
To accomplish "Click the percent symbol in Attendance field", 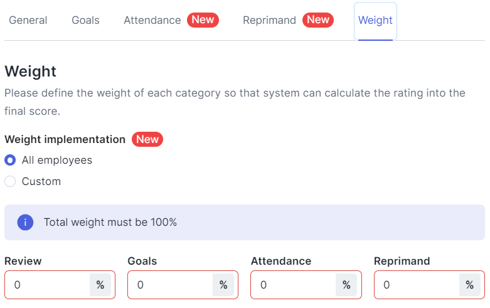I will tap(346, 285).
